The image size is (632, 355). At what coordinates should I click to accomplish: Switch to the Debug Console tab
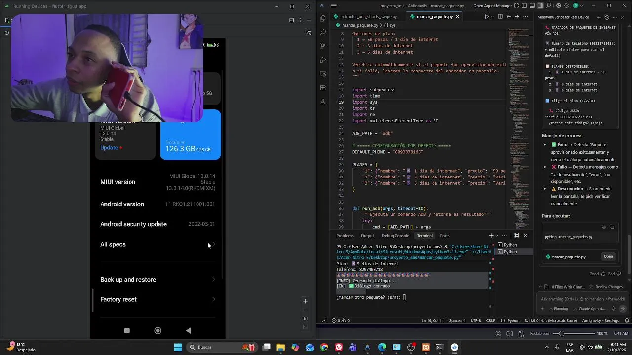395,236
